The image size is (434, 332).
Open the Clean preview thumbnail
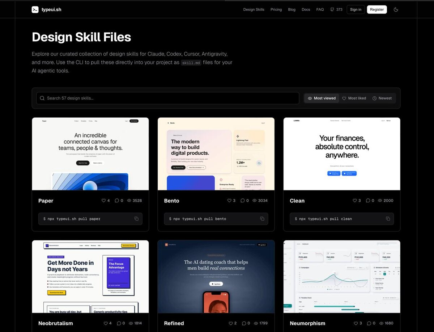coord(342,154)
